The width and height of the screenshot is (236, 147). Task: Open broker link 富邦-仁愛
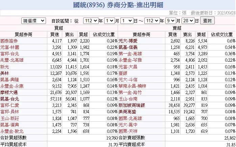(10, 105)
